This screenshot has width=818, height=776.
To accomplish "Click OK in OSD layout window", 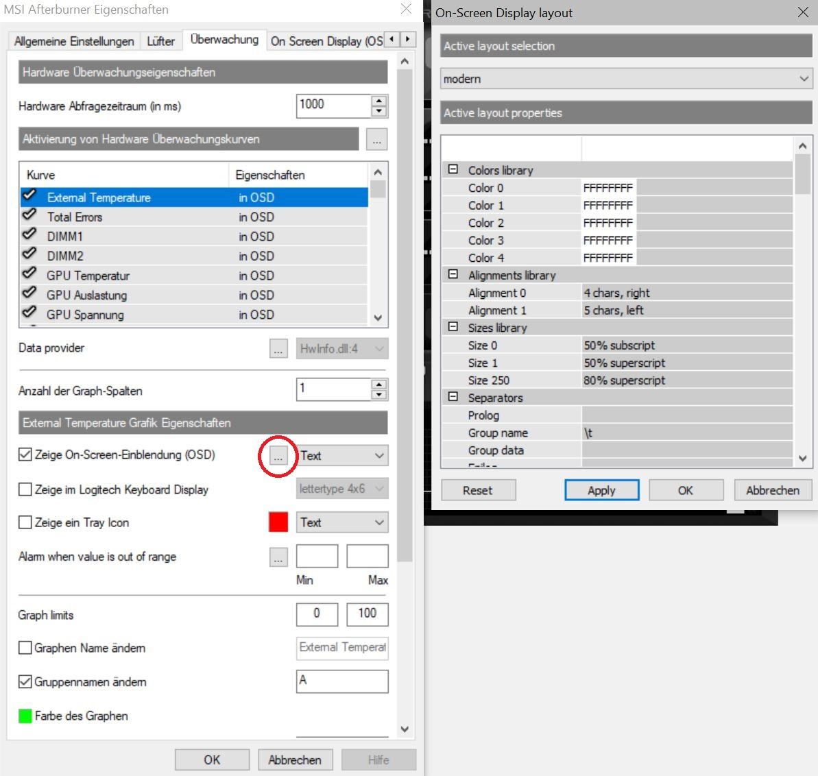I will [x=686, y=490].
